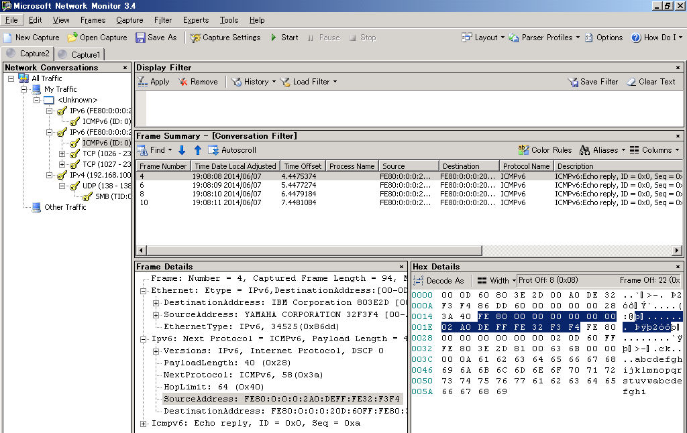Open the Layout dropdown menu
The image size is (687, 433).
(x=482, y=38)
